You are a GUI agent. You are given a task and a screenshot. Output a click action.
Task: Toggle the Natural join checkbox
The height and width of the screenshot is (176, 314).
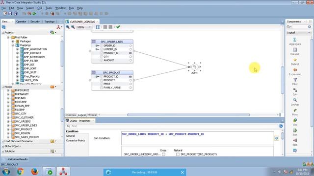(178, 154)
